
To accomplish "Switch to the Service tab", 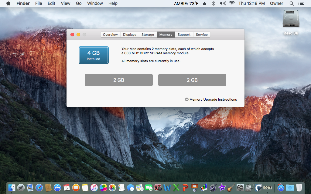I will tap(202, 35).
